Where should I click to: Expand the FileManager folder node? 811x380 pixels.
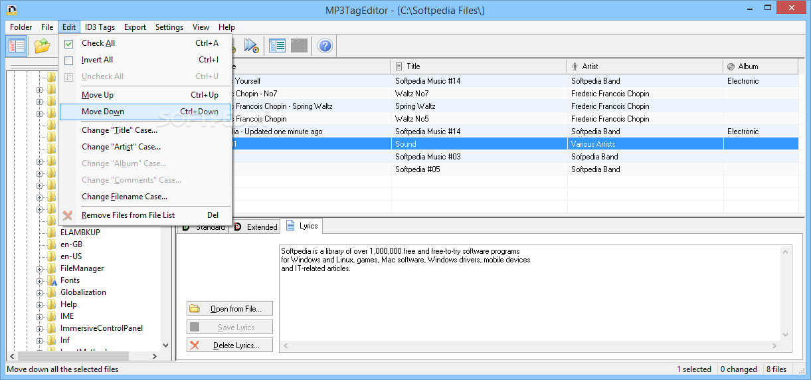click(39, 269)
